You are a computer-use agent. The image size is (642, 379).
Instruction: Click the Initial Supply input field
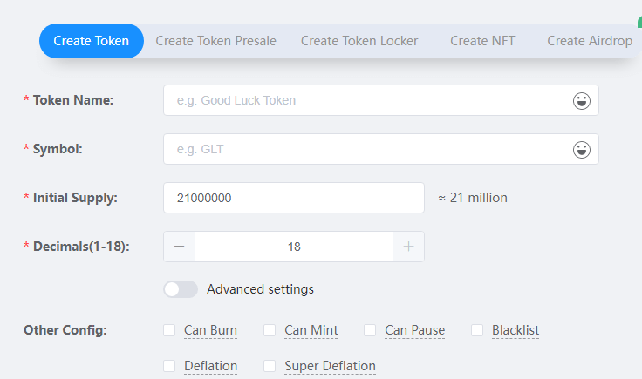tap(293, 198)
